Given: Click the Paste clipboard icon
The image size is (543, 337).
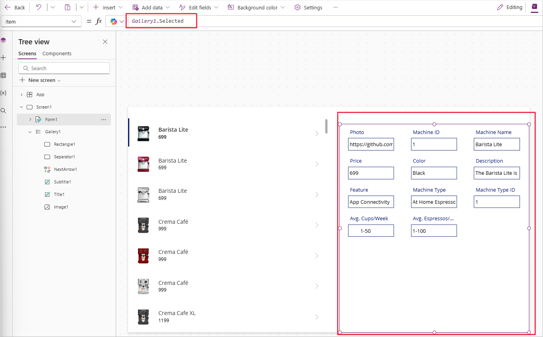Looking at the screenshot, I should pos(68,7).
